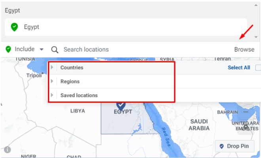Viewport: 261px width, 158px height.
Task: Select the Regions row label
Action: (x=70, y=81)
